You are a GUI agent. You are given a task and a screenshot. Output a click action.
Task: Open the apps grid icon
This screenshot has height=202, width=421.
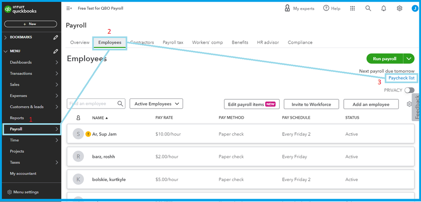point(353,8)
